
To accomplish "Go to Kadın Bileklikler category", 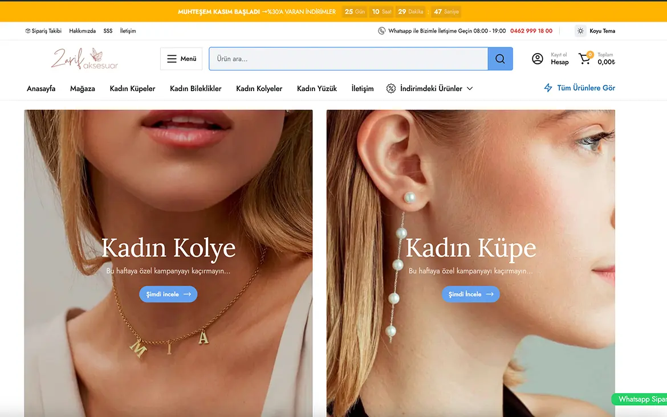I will 196,88.
